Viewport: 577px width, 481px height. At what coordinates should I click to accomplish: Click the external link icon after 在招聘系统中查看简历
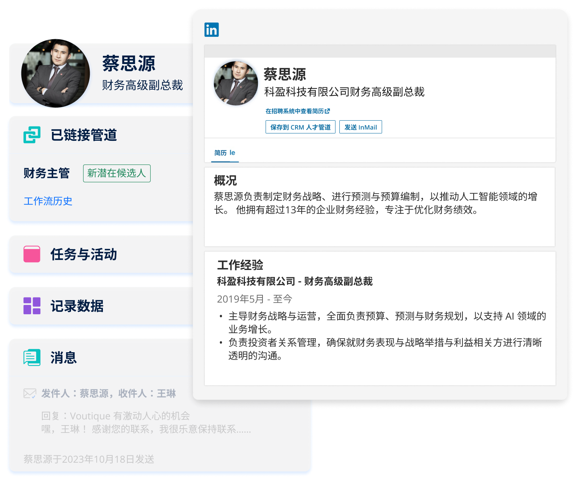pyautogui.click(x=327, y=111)
